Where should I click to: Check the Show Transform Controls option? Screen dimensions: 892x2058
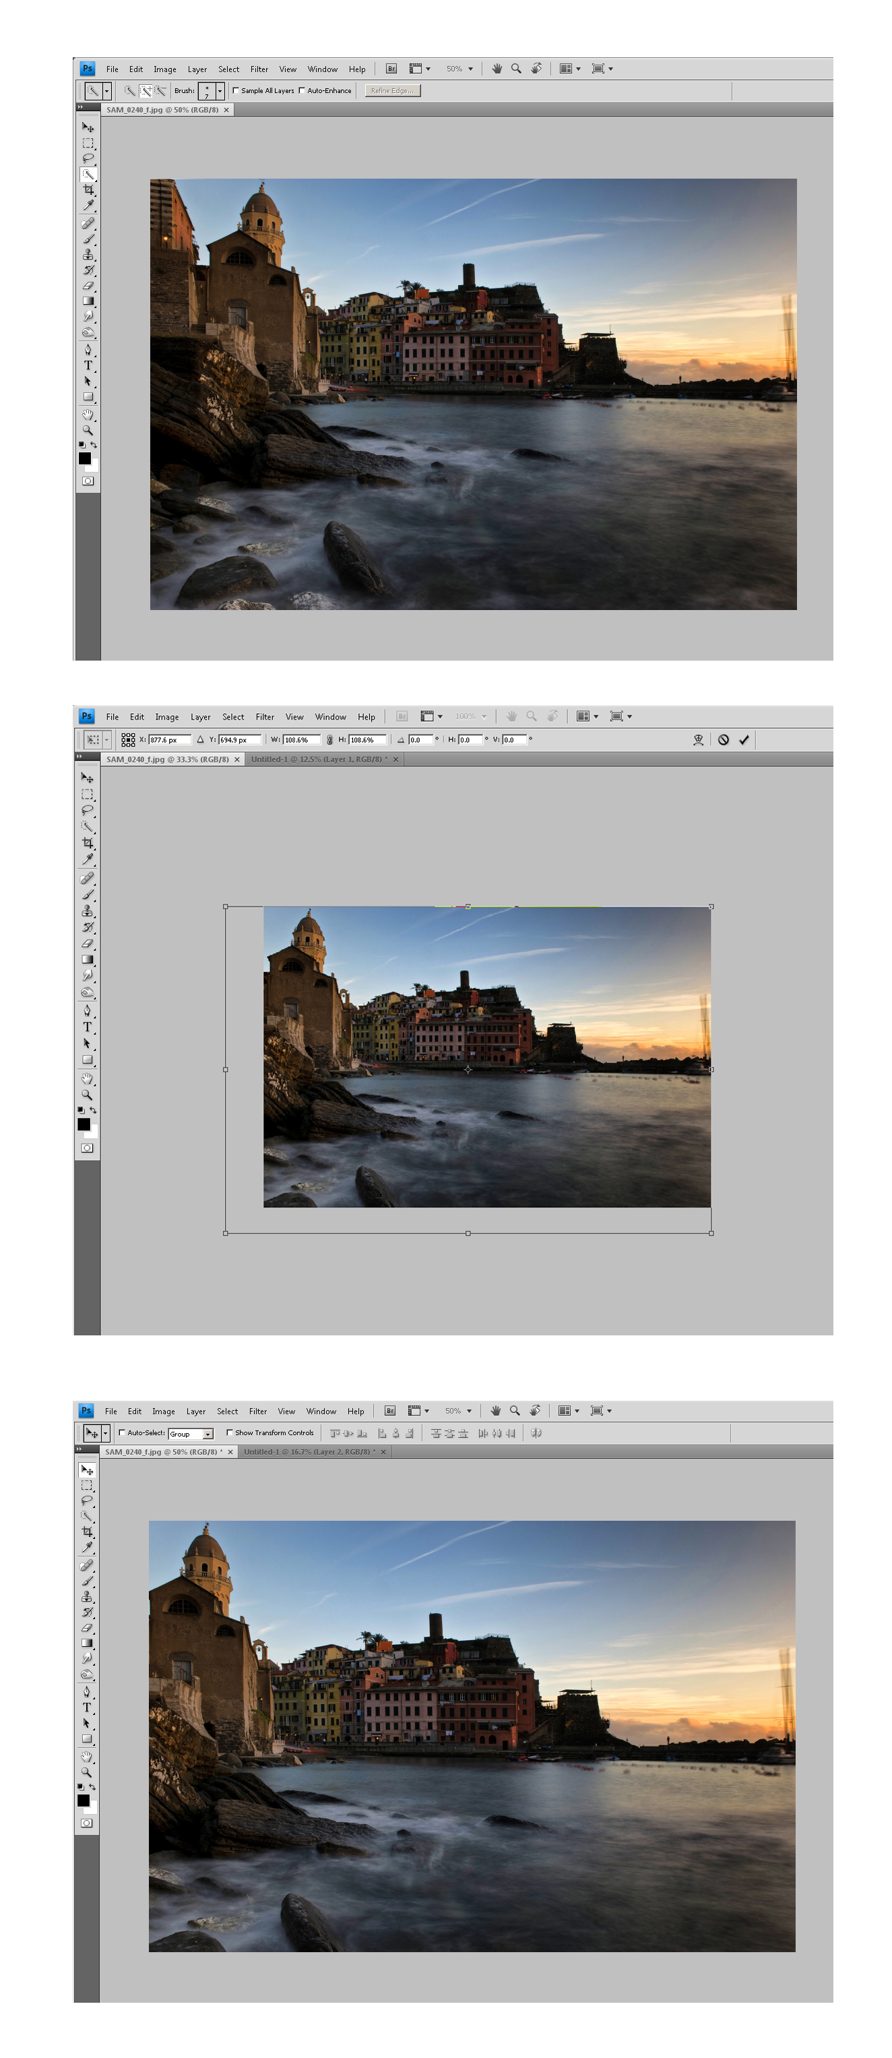click(x=229, y=1432)
